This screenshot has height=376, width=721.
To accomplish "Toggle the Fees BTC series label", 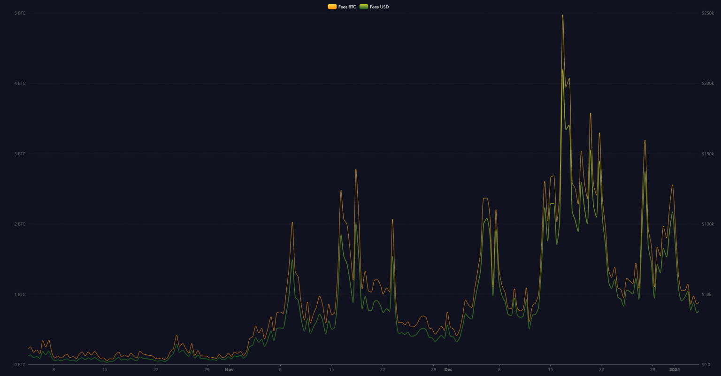I will (347, 7).
